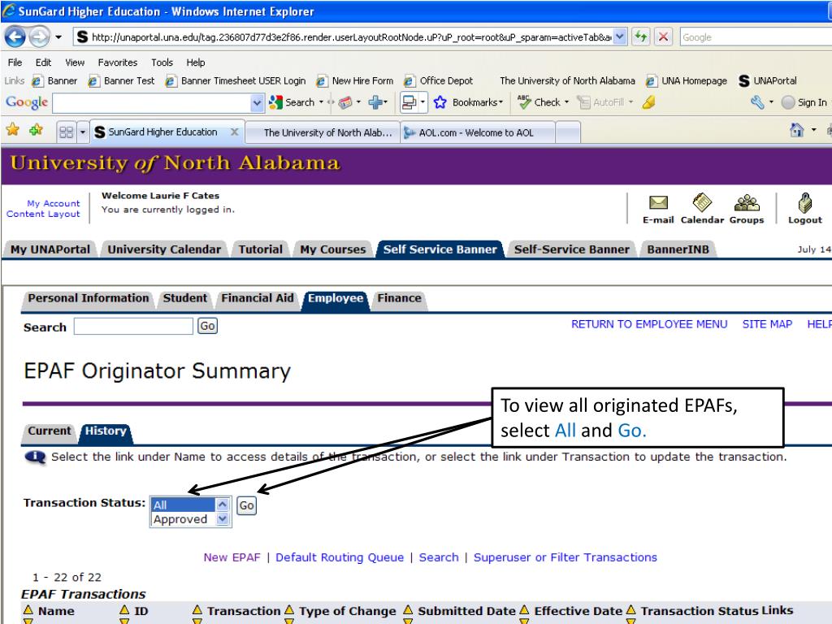Select All in Transaction Status list
The width and height of the screenshot is (832, 624).
coord(183,505)
